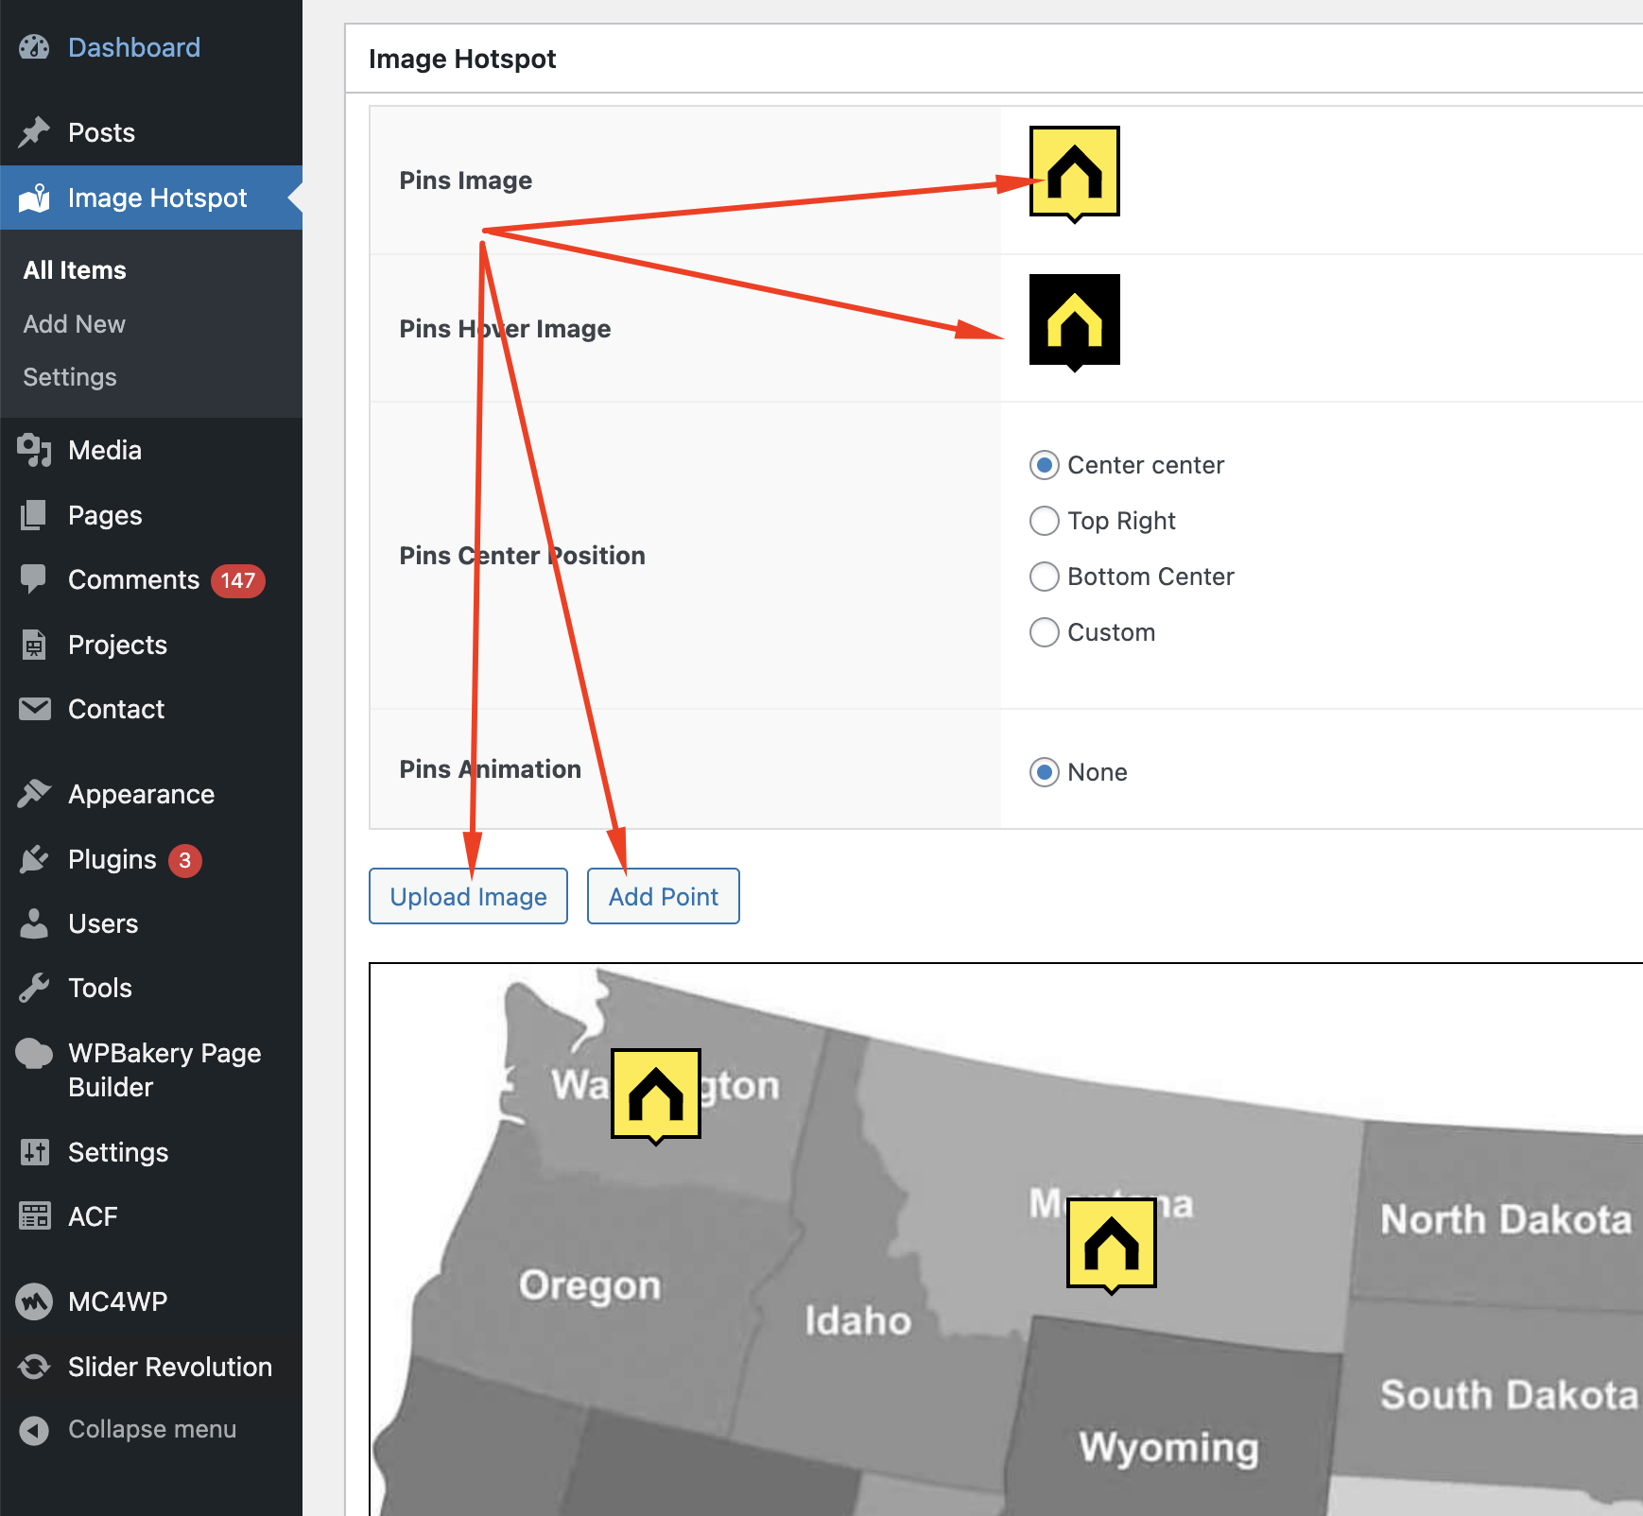
Task: Click the Pins Center Position label
Action: (522, 556)
